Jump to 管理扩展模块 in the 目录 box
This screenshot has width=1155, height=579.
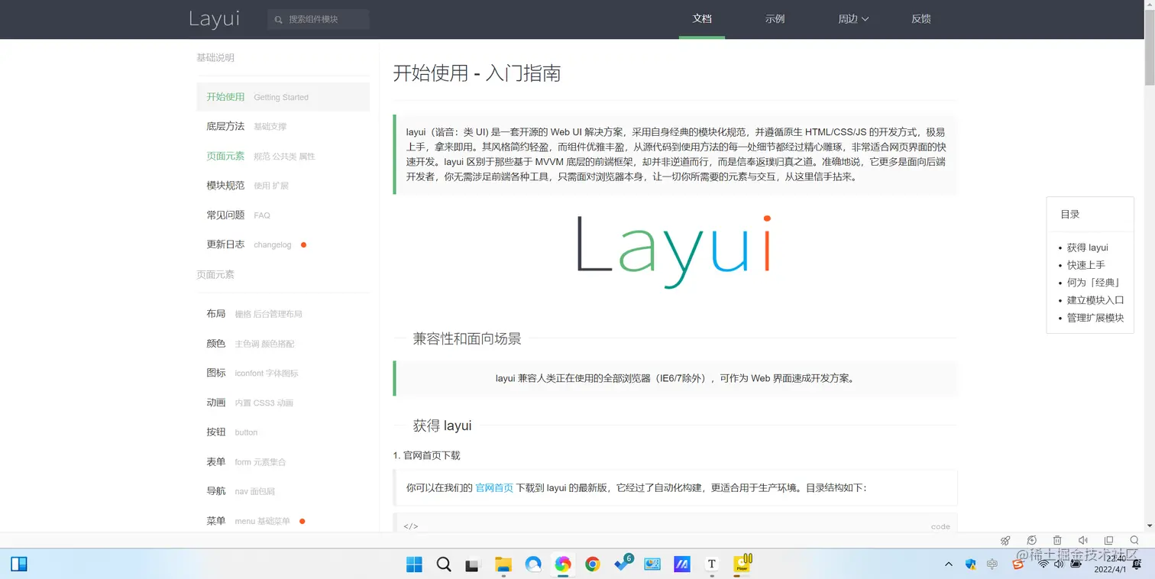pos(1095,318)
